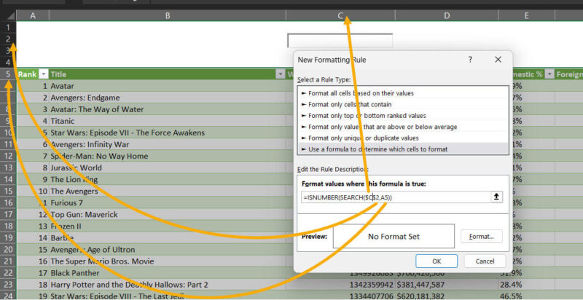This screenshot has height=300, width=583.
Task: Select column B header
Action: point(168,15)
